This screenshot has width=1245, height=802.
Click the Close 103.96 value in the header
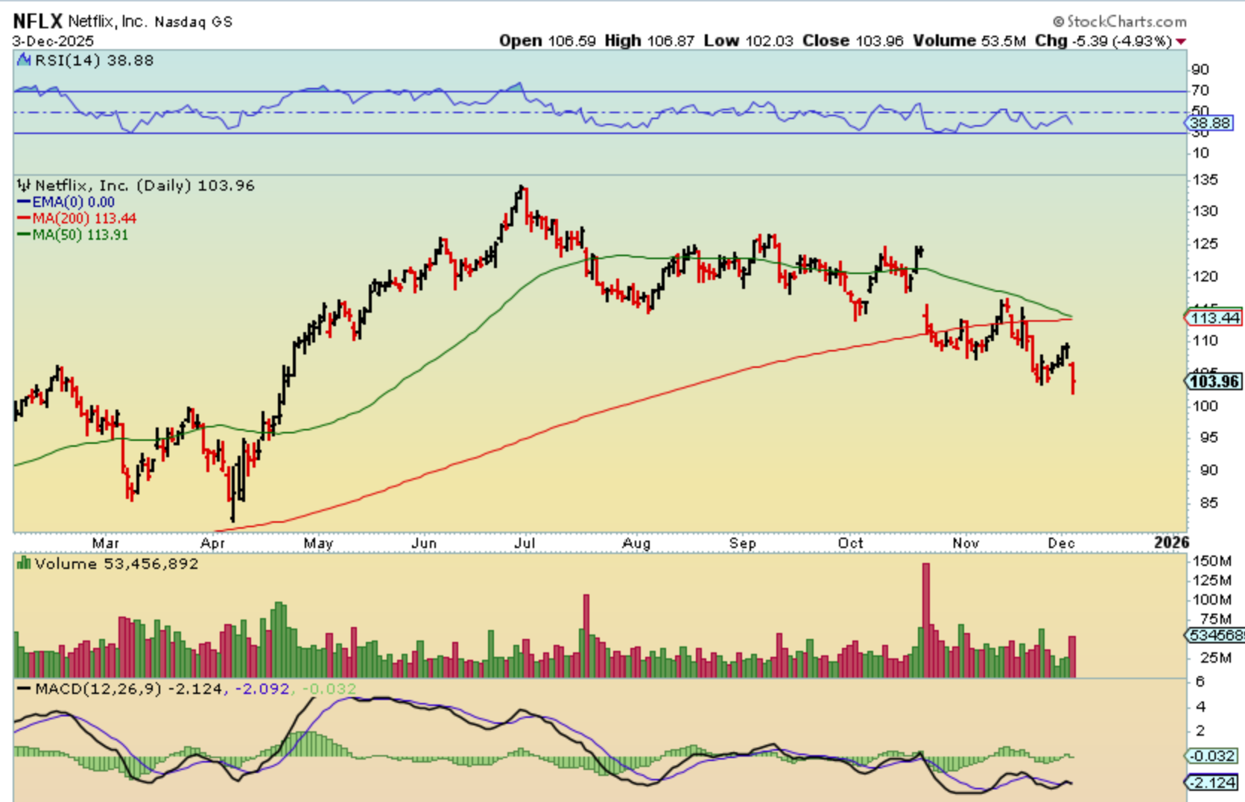pyautogui.click(x=853, y=41)
